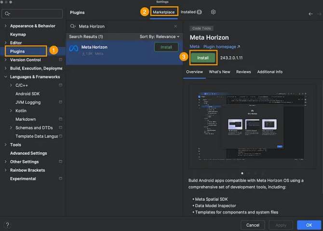Focus the settings search field
This screenshot has width=323, height=231.
pos(32,14)
